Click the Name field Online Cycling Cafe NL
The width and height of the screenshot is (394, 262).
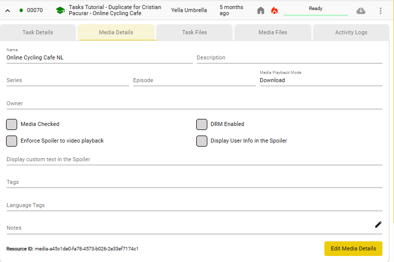(99, 57)
